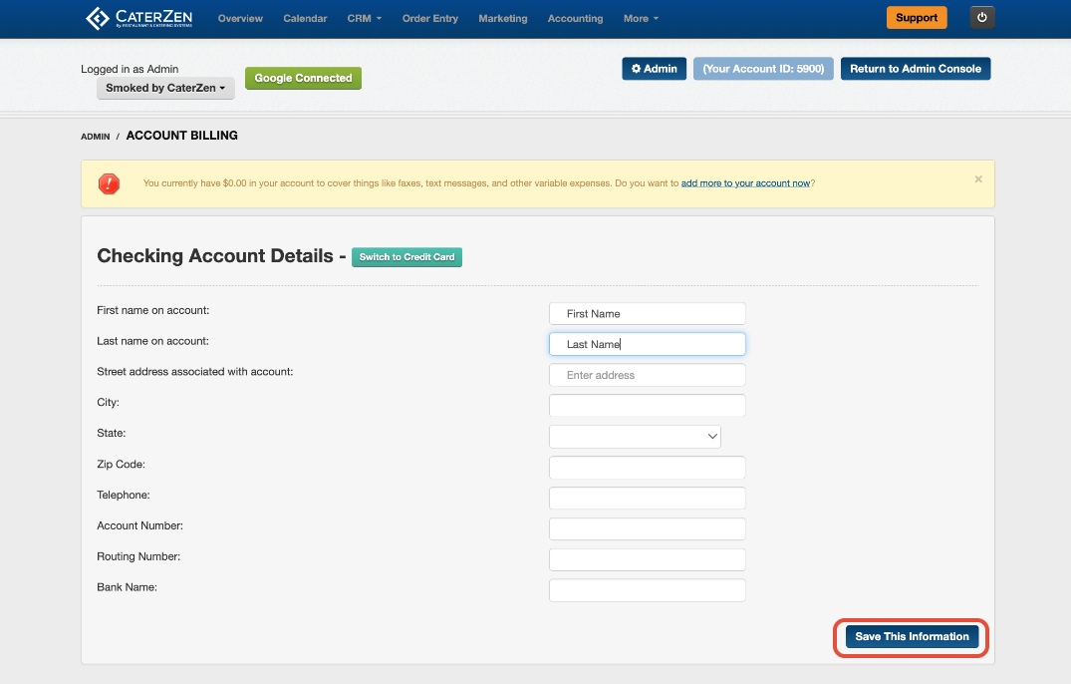Open the Calendar page
This screenshot has height=684, width=1071.
coord(305,19)
